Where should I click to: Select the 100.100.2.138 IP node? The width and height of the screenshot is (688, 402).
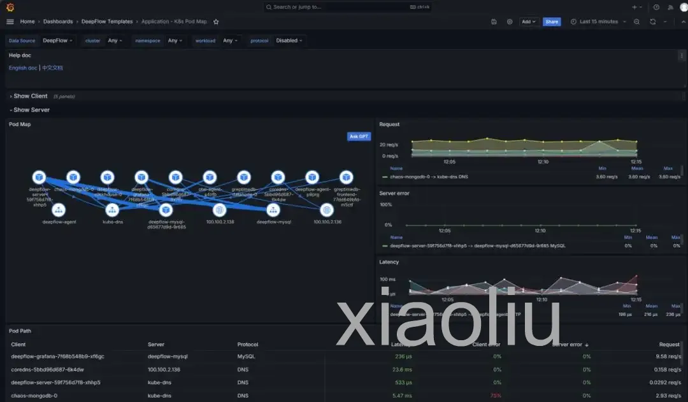pyautogui.click(x=219, y=210)
